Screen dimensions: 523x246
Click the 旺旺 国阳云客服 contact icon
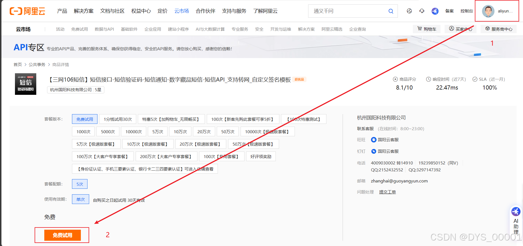(x=373, y=140)
